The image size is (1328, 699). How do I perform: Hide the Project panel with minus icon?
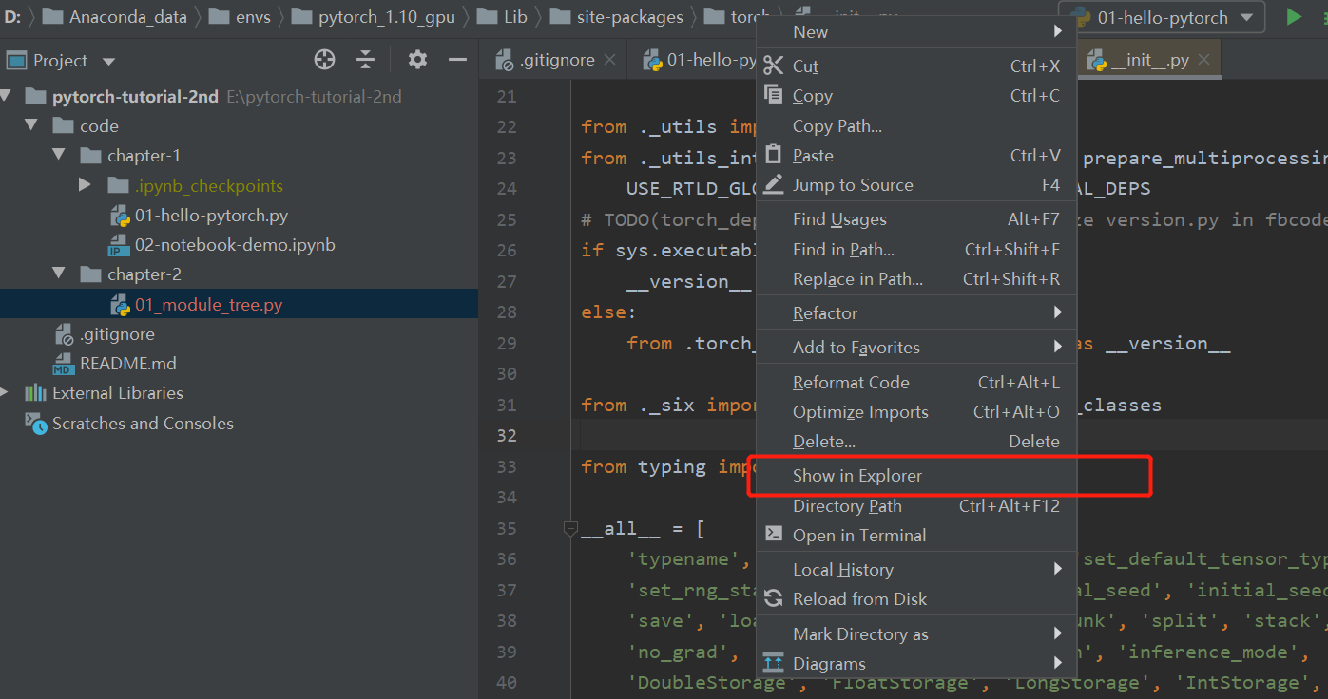[457, 60]
